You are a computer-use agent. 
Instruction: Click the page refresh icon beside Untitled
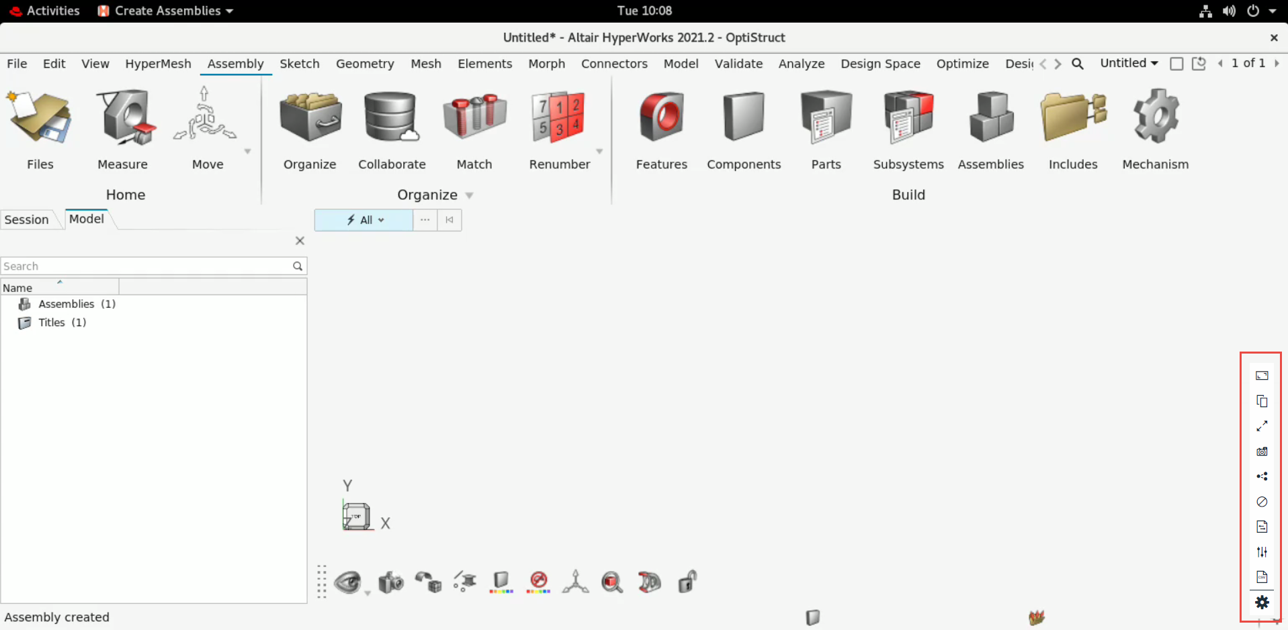pyautogui.click(x=1199, y=64)
